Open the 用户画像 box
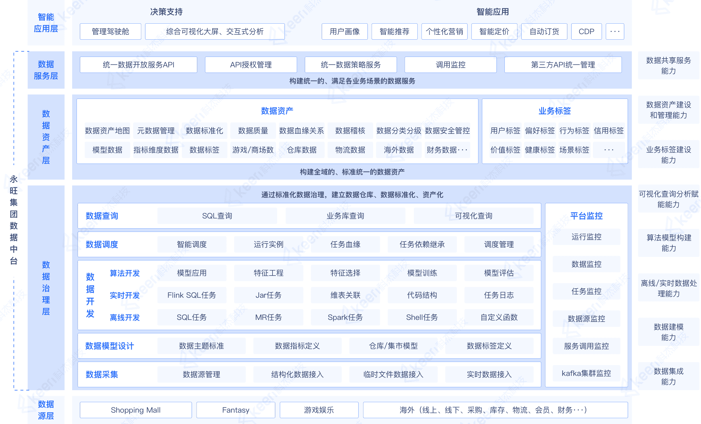 click(x=345, y=31)
